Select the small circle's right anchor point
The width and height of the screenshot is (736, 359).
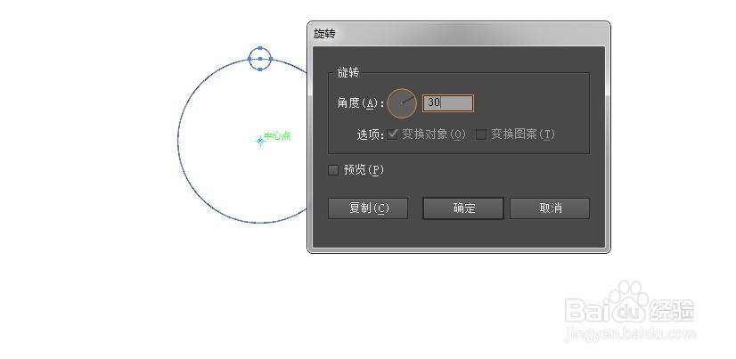(271, 59)
